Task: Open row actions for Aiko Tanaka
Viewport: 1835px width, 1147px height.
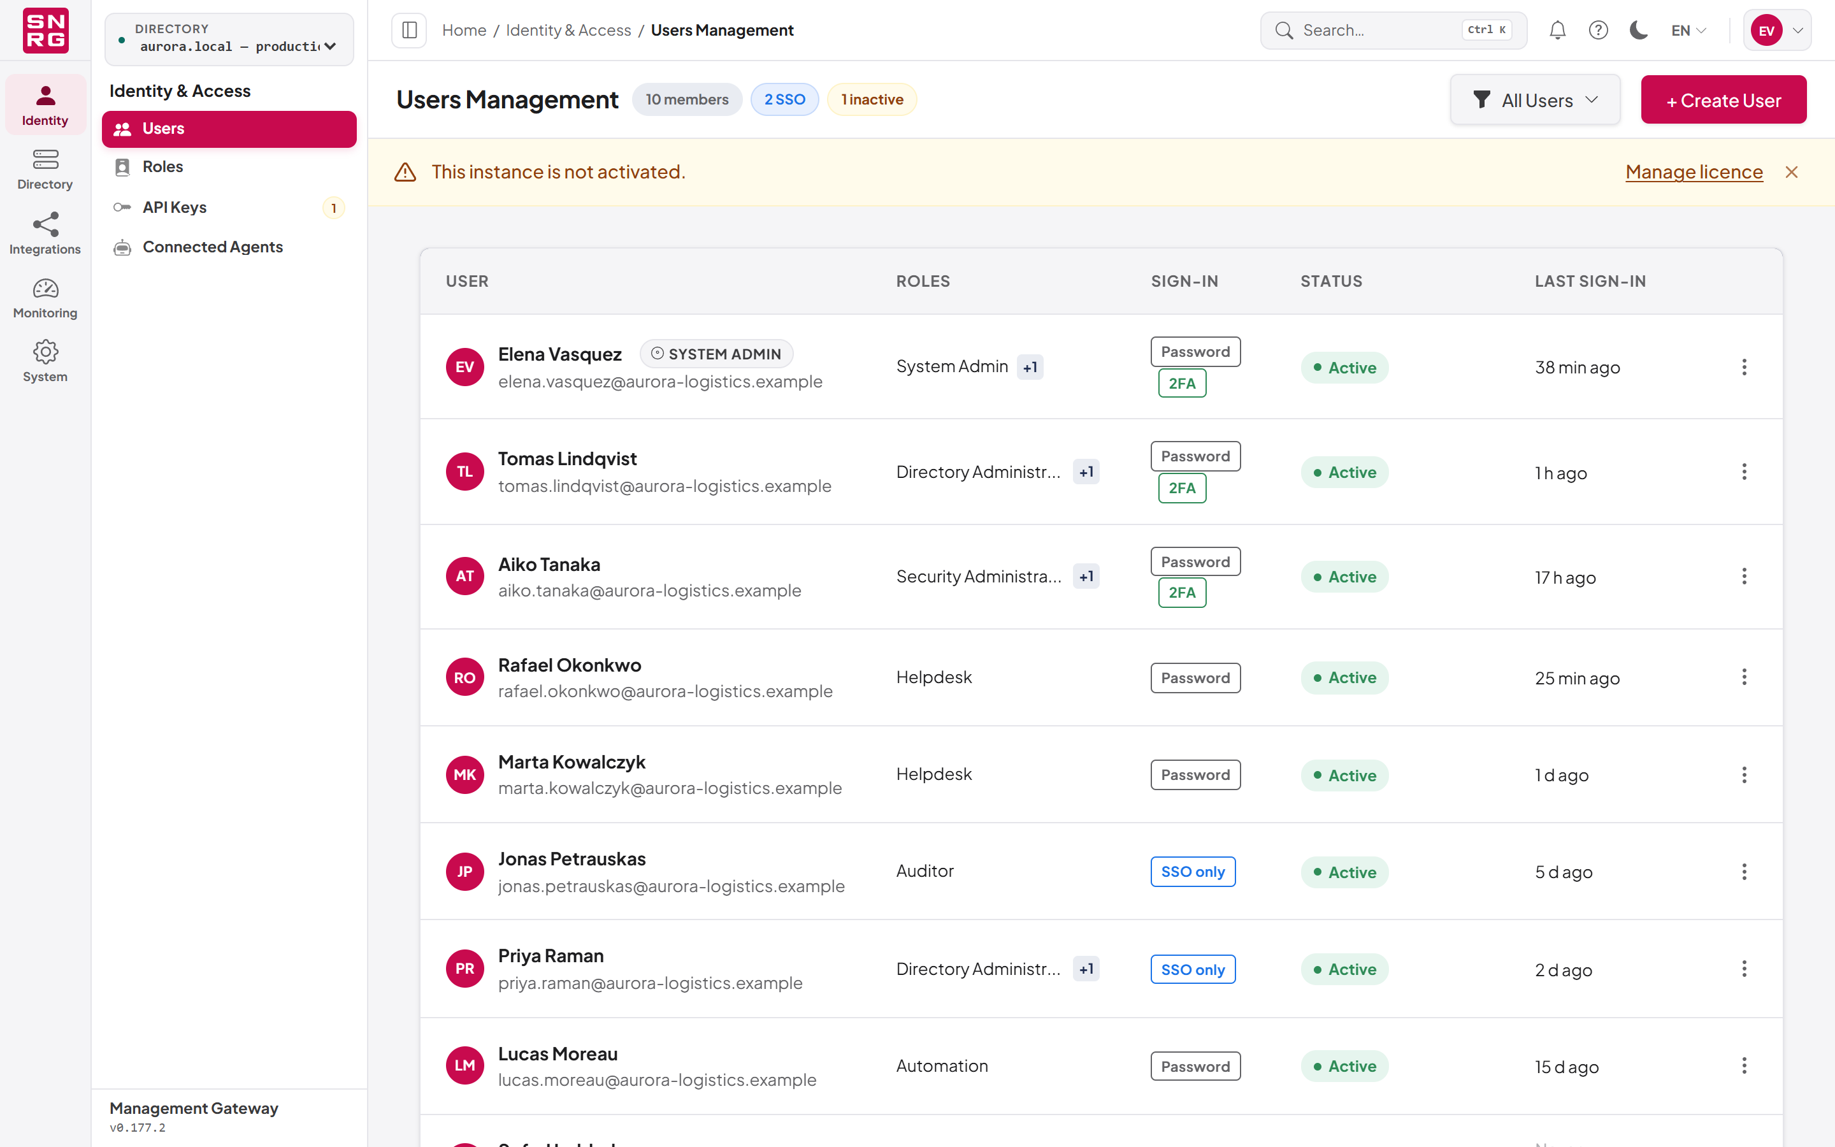Action: click(1744, 577)
